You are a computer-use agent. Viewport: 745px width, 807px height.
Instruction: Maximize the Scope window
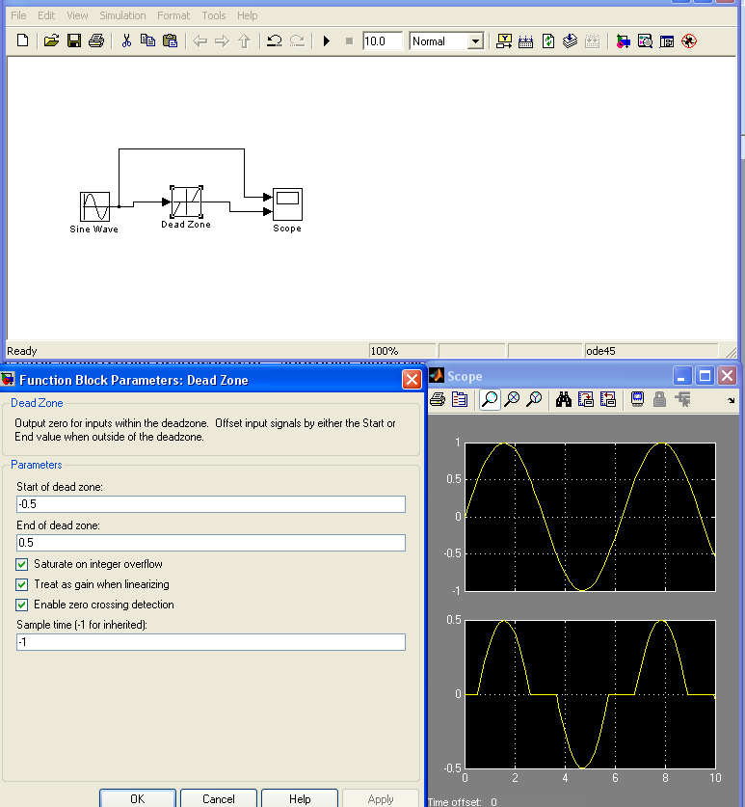[705, 376]
